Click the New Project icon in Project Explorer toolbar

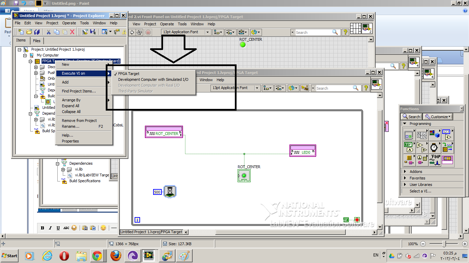coord(21,32)
